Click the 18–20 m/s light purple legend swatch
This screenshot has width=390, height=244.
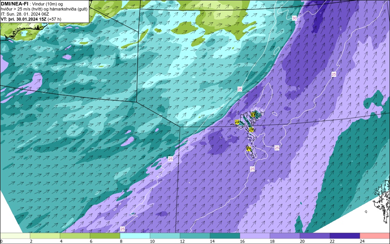[285, 236]
